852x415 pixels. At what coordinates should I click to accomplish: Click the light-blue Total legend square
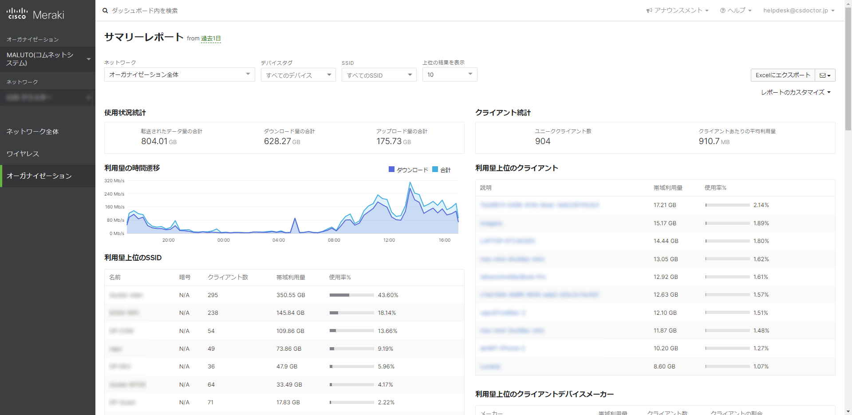pos(435,169)
